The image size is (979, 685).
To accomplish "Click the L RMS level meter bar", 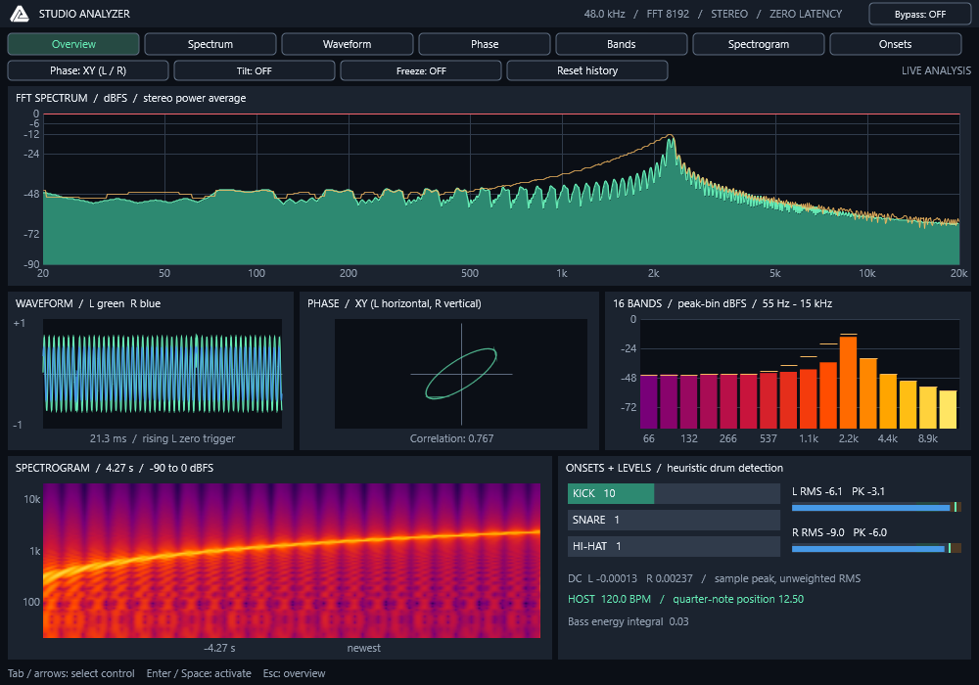I will pyautogui.click(x=876, y=507).
